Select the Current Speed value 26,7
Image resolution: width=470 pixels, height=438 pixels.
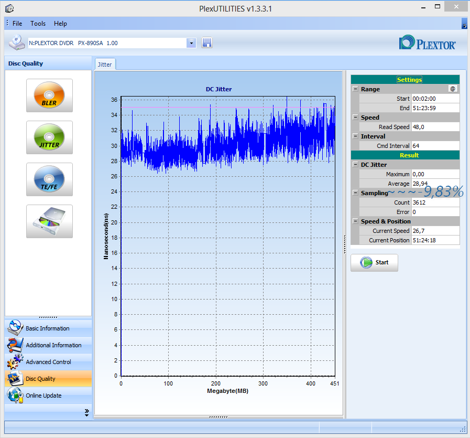pyautogui.click(x=435, y=231)
